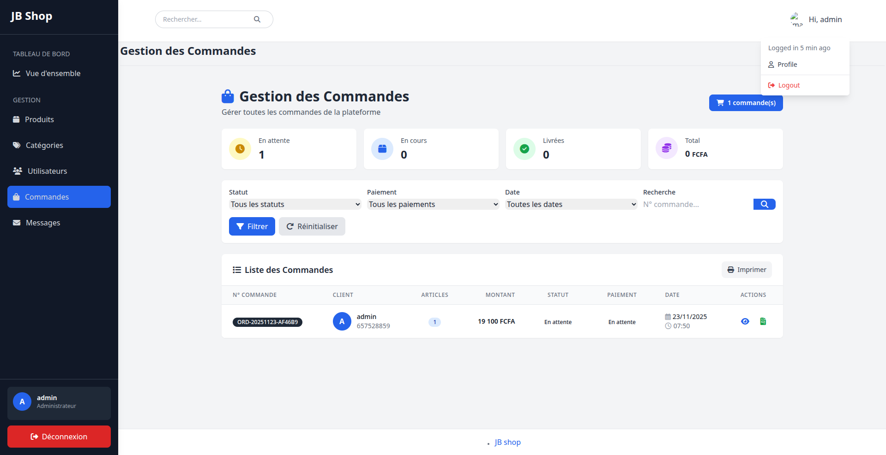This screenshot has width=886, height=455.
Task: Choose Logout in the user dropdown
Action: [x=788, y=85]
